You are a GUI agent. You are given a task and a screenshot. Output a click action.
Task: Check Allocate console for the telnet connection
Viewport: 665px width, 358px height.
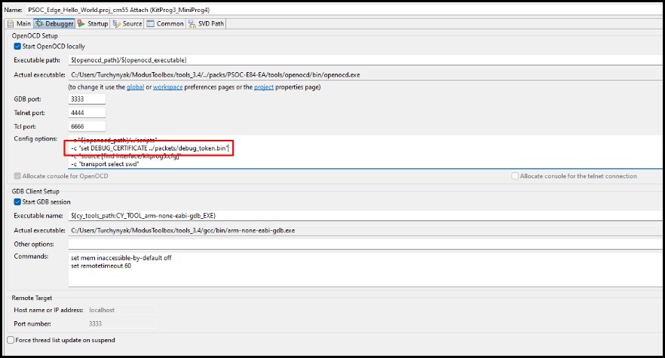tap(515, 176)
